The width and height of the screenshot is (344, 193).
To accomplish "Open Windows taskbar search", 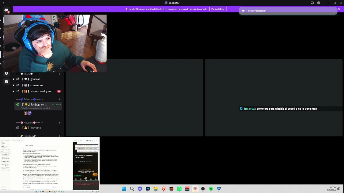I will click(132, 189).
